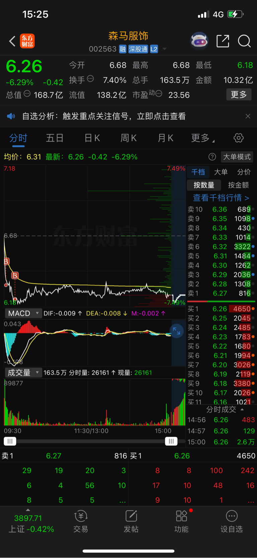
Task: Switch to 周K chart tab
Action: click(128, 138)
